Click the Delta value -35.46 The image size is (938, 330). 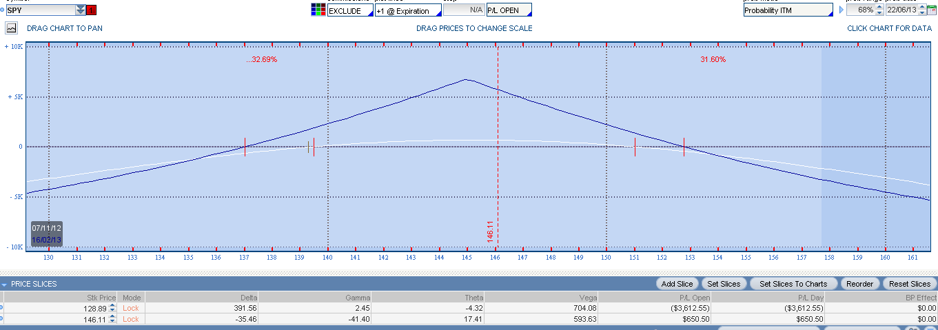(245, 320)
